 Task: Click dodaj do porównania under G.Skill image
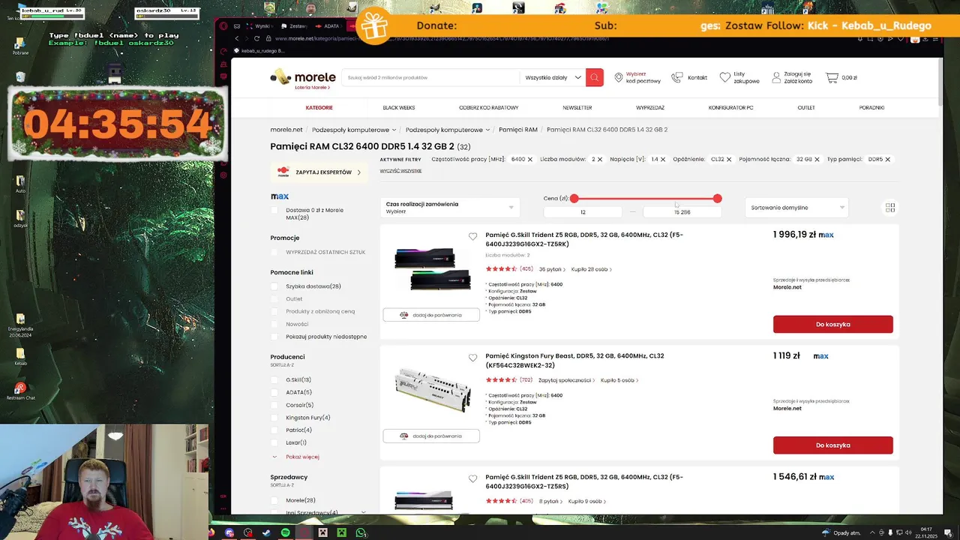[431, 315]
